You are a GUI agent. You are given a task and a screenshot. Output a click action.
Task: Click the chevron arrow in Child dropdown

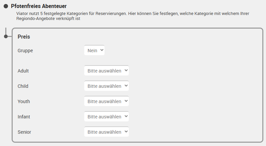click(126, 85)
